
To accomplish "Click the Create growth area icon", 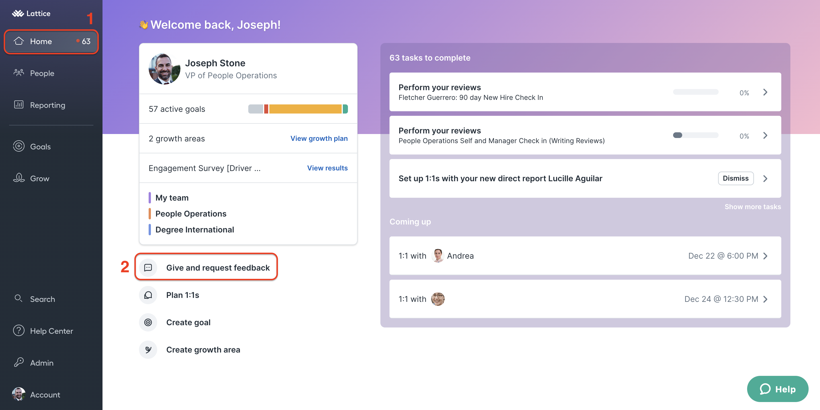I will pos(148,350).
